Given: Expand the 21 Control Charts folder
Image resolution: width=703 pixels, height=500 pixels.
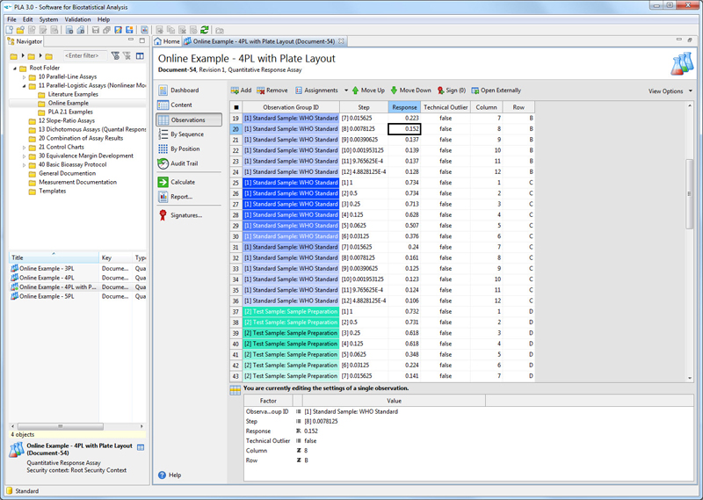Looking at the screenshot, I should [25, 147].
